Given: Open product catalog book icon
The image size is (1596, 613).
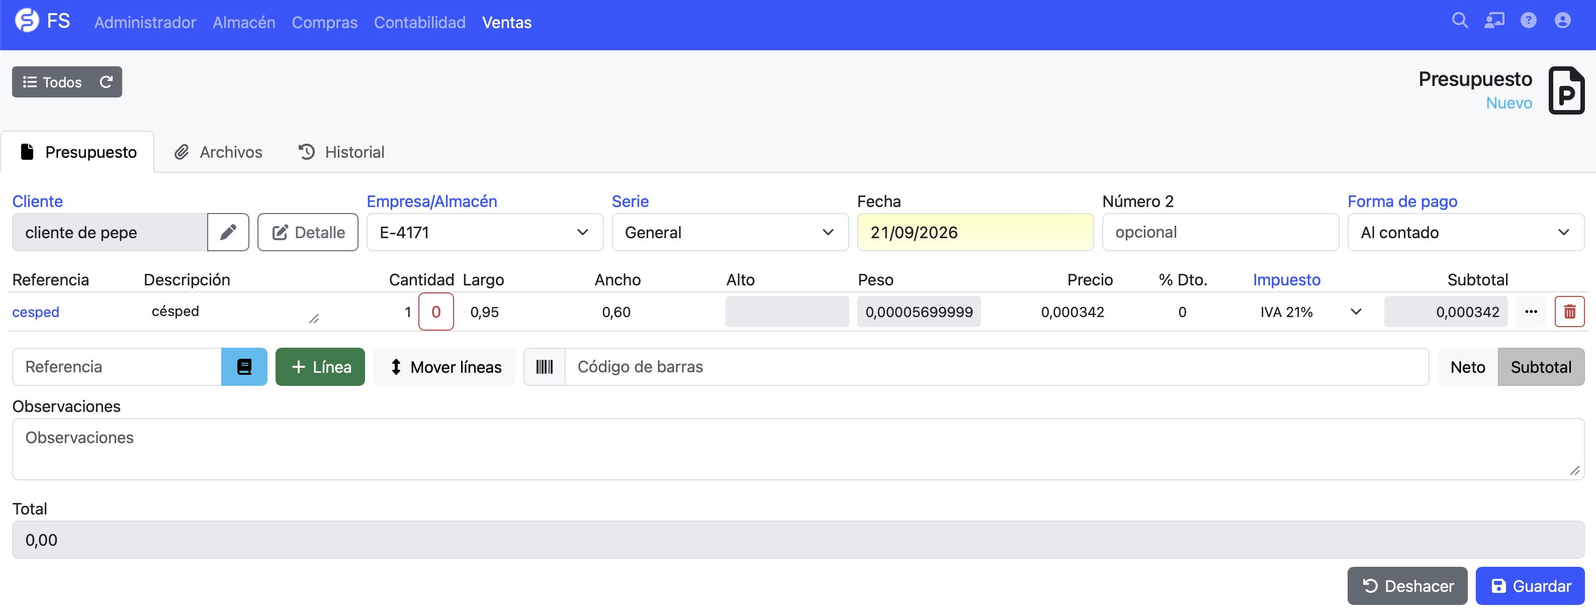Looking at the screenshot, I should (x=244, y=367).
